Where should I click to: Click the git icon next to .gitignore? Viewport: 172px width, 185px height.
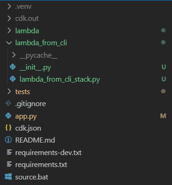[8, 103]
